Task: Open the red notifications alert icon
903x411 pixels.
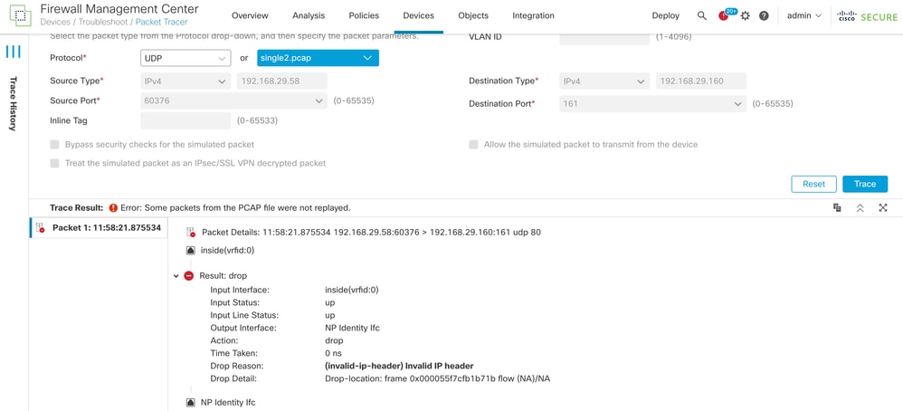Action: 723,16
